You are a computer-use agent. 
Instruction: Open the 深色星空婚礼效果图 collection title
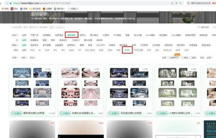(x=131, y=113)
